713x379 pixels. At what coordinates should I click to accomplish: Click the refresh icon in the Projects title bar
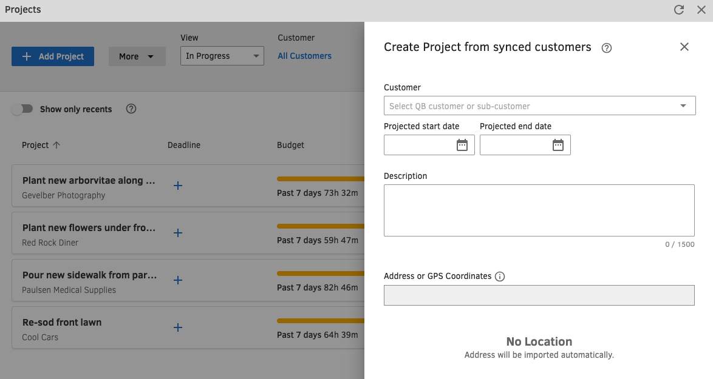[679, 10]
